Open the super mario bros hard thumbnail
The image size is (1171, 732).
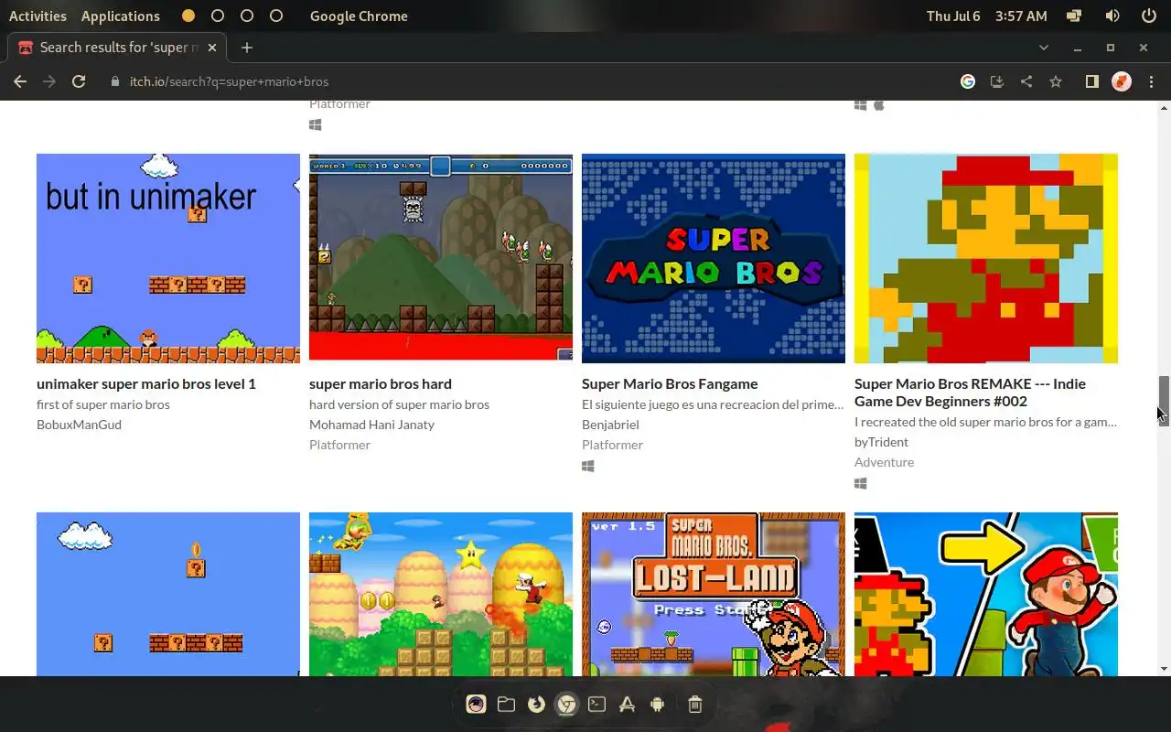coord(441,258)
